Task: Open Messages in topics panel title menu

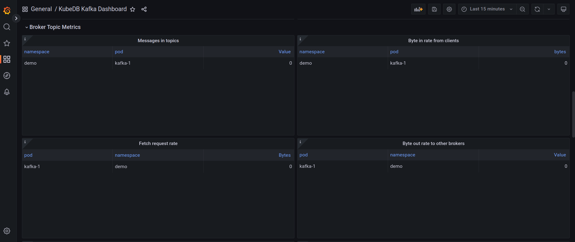Action: tap(158, 41)
